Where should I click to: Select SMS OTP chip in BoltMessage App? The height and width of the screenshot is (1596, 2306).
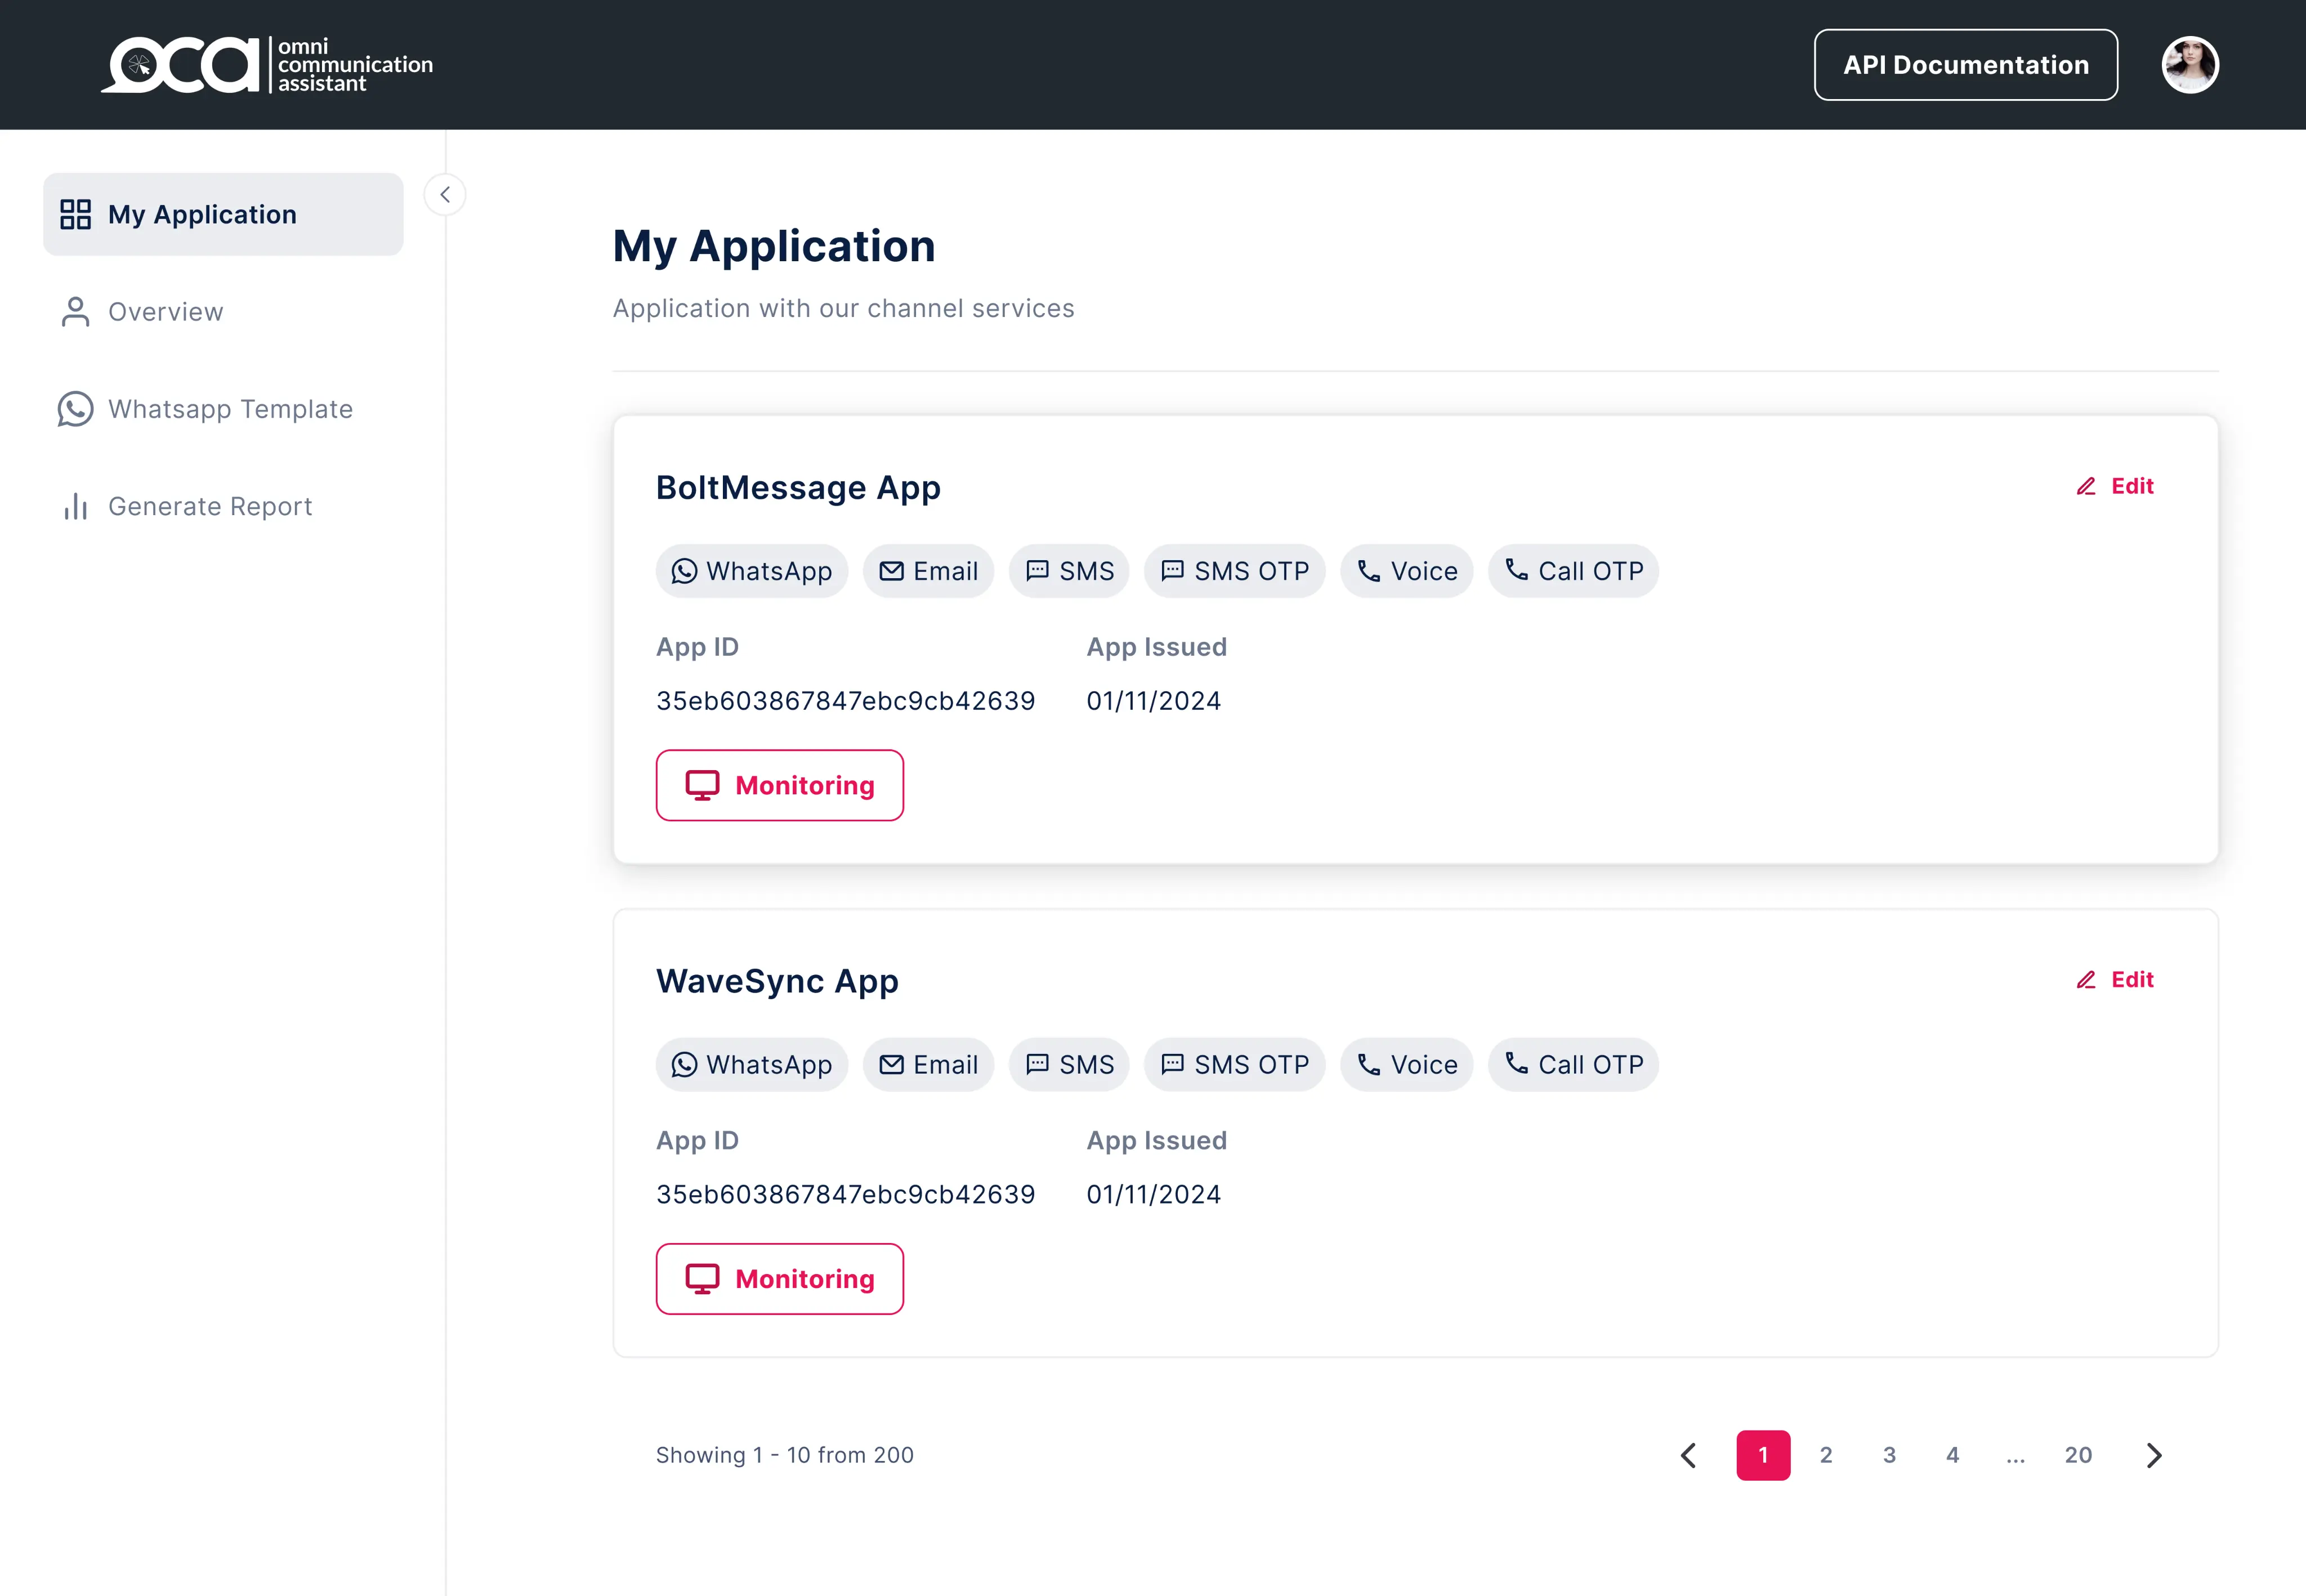tap(1234, 571)
